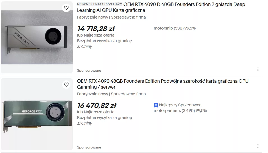
Task: Open the three-dot menu for the 16 470,82 zł listing
Action: (258, 146)
